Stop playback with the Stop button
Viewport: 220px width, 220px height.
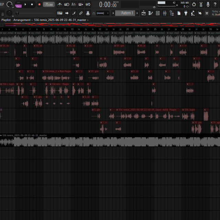pyautogui.click(x=32, y=4)
